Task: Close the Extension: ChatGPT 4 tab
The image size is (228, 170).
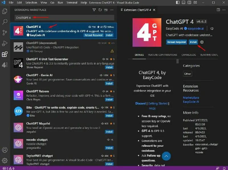Action: pos(154,10)
